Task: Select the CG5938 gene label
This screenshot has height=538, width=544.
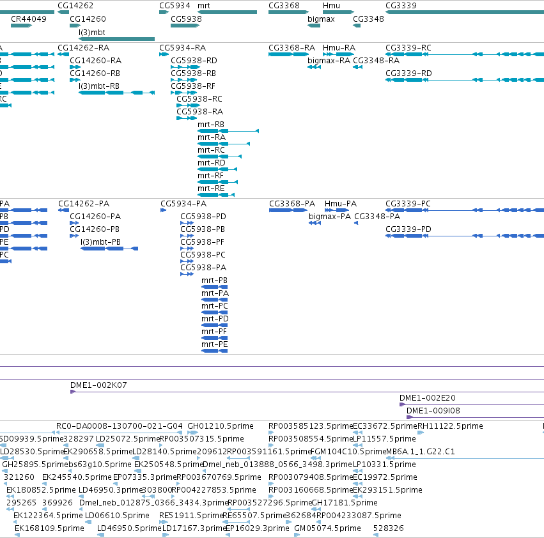Action: tap(186, 19)
